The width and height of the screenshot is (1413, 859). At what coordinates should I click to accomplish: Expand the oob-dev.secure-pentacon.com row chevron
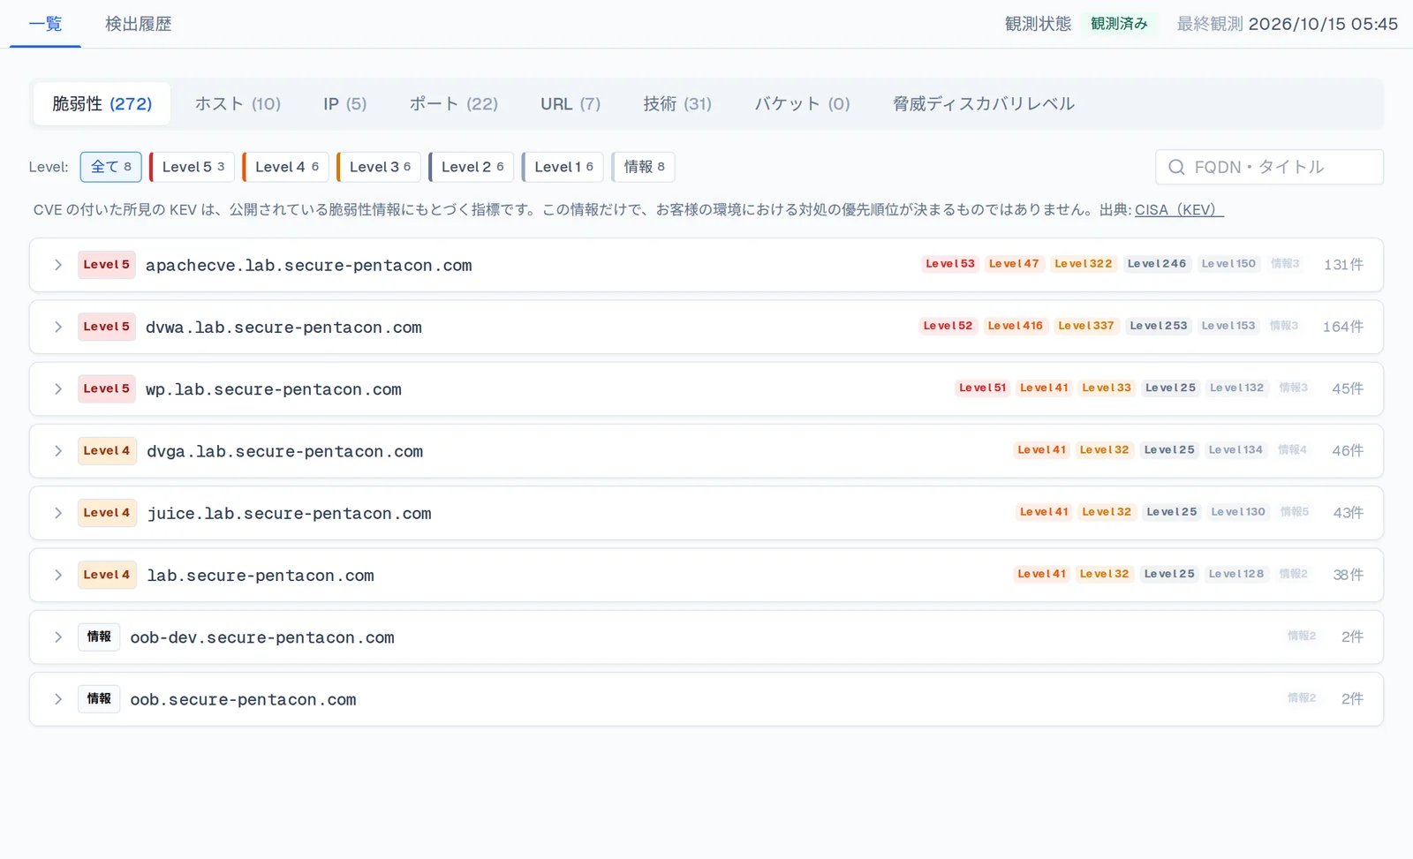tap(58, 637)
